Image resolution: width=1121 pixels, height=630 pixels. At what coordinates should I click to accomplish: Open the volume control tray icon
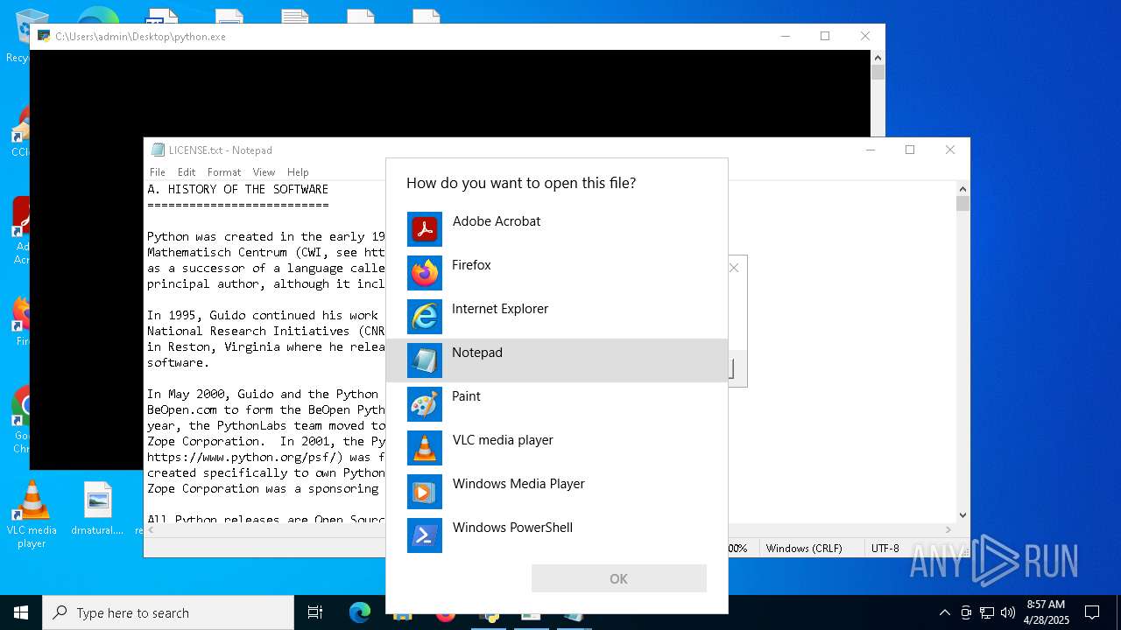(1008, 612)
